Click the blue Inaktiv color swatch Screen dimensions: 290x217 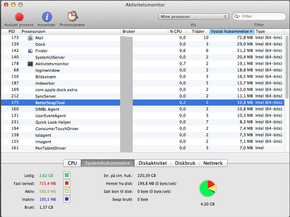point(67,199)
